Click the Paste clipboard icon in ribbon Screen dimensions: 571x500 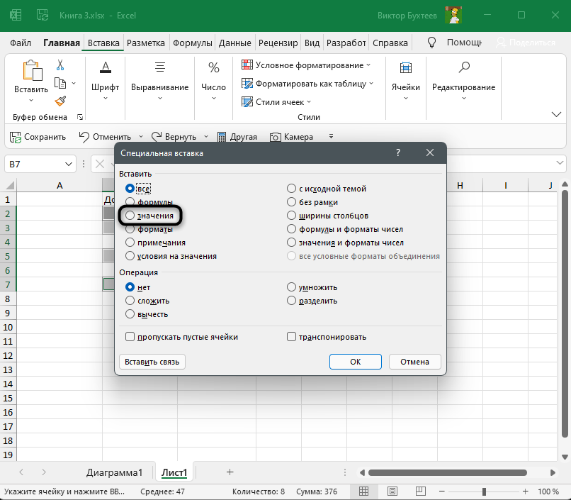pyautogui.click(x=31, y=71)
